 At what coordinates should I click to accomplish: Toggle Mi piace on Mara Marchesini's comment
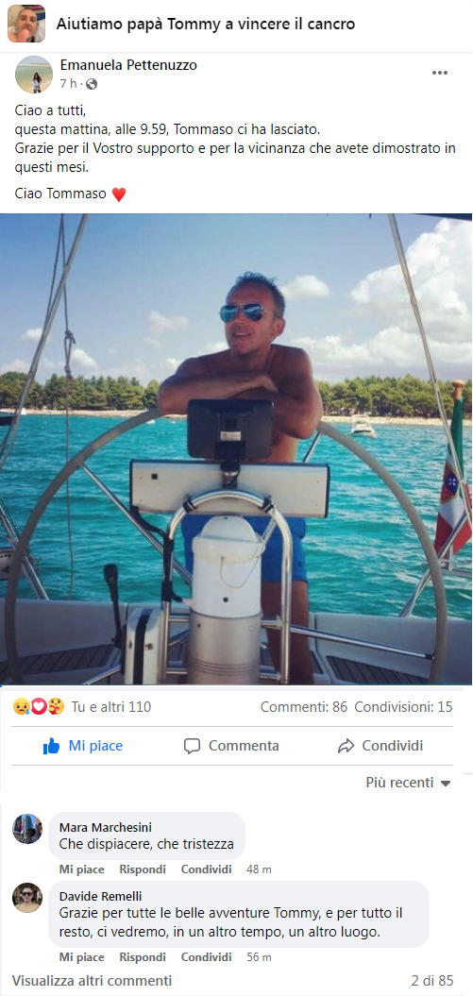pyautogui.click(x=81, y=869)
